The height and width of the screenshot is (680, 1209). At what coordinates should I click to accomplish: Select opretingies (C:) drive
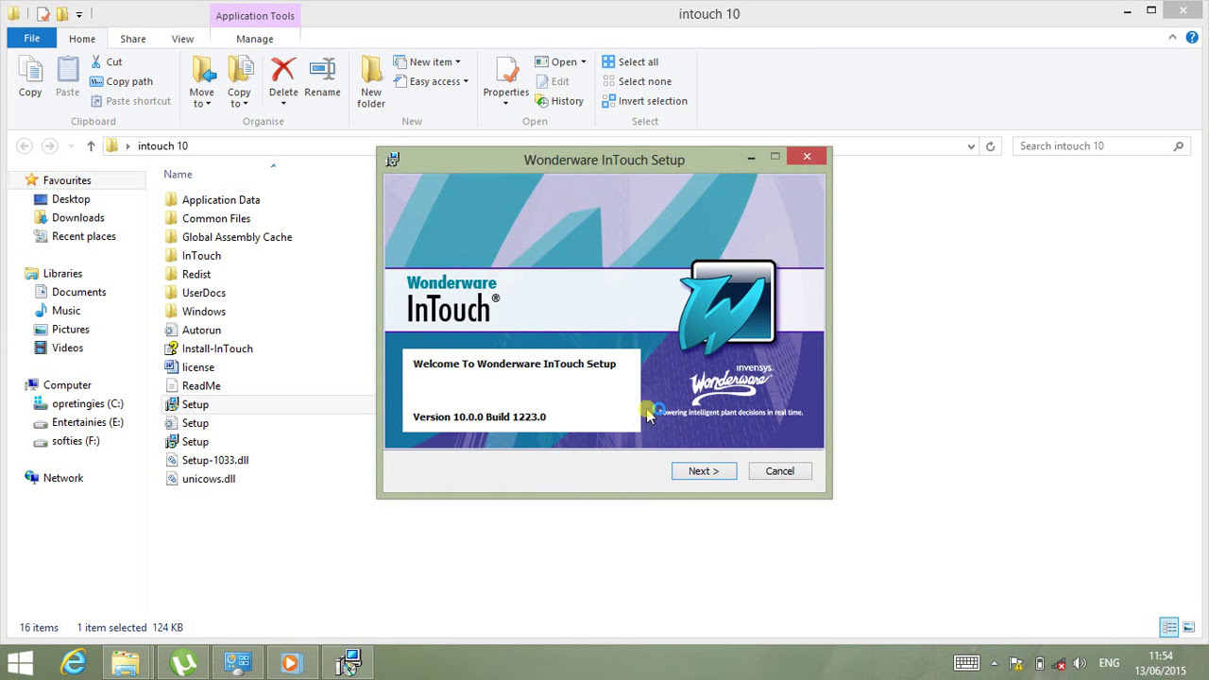point(87,403)
